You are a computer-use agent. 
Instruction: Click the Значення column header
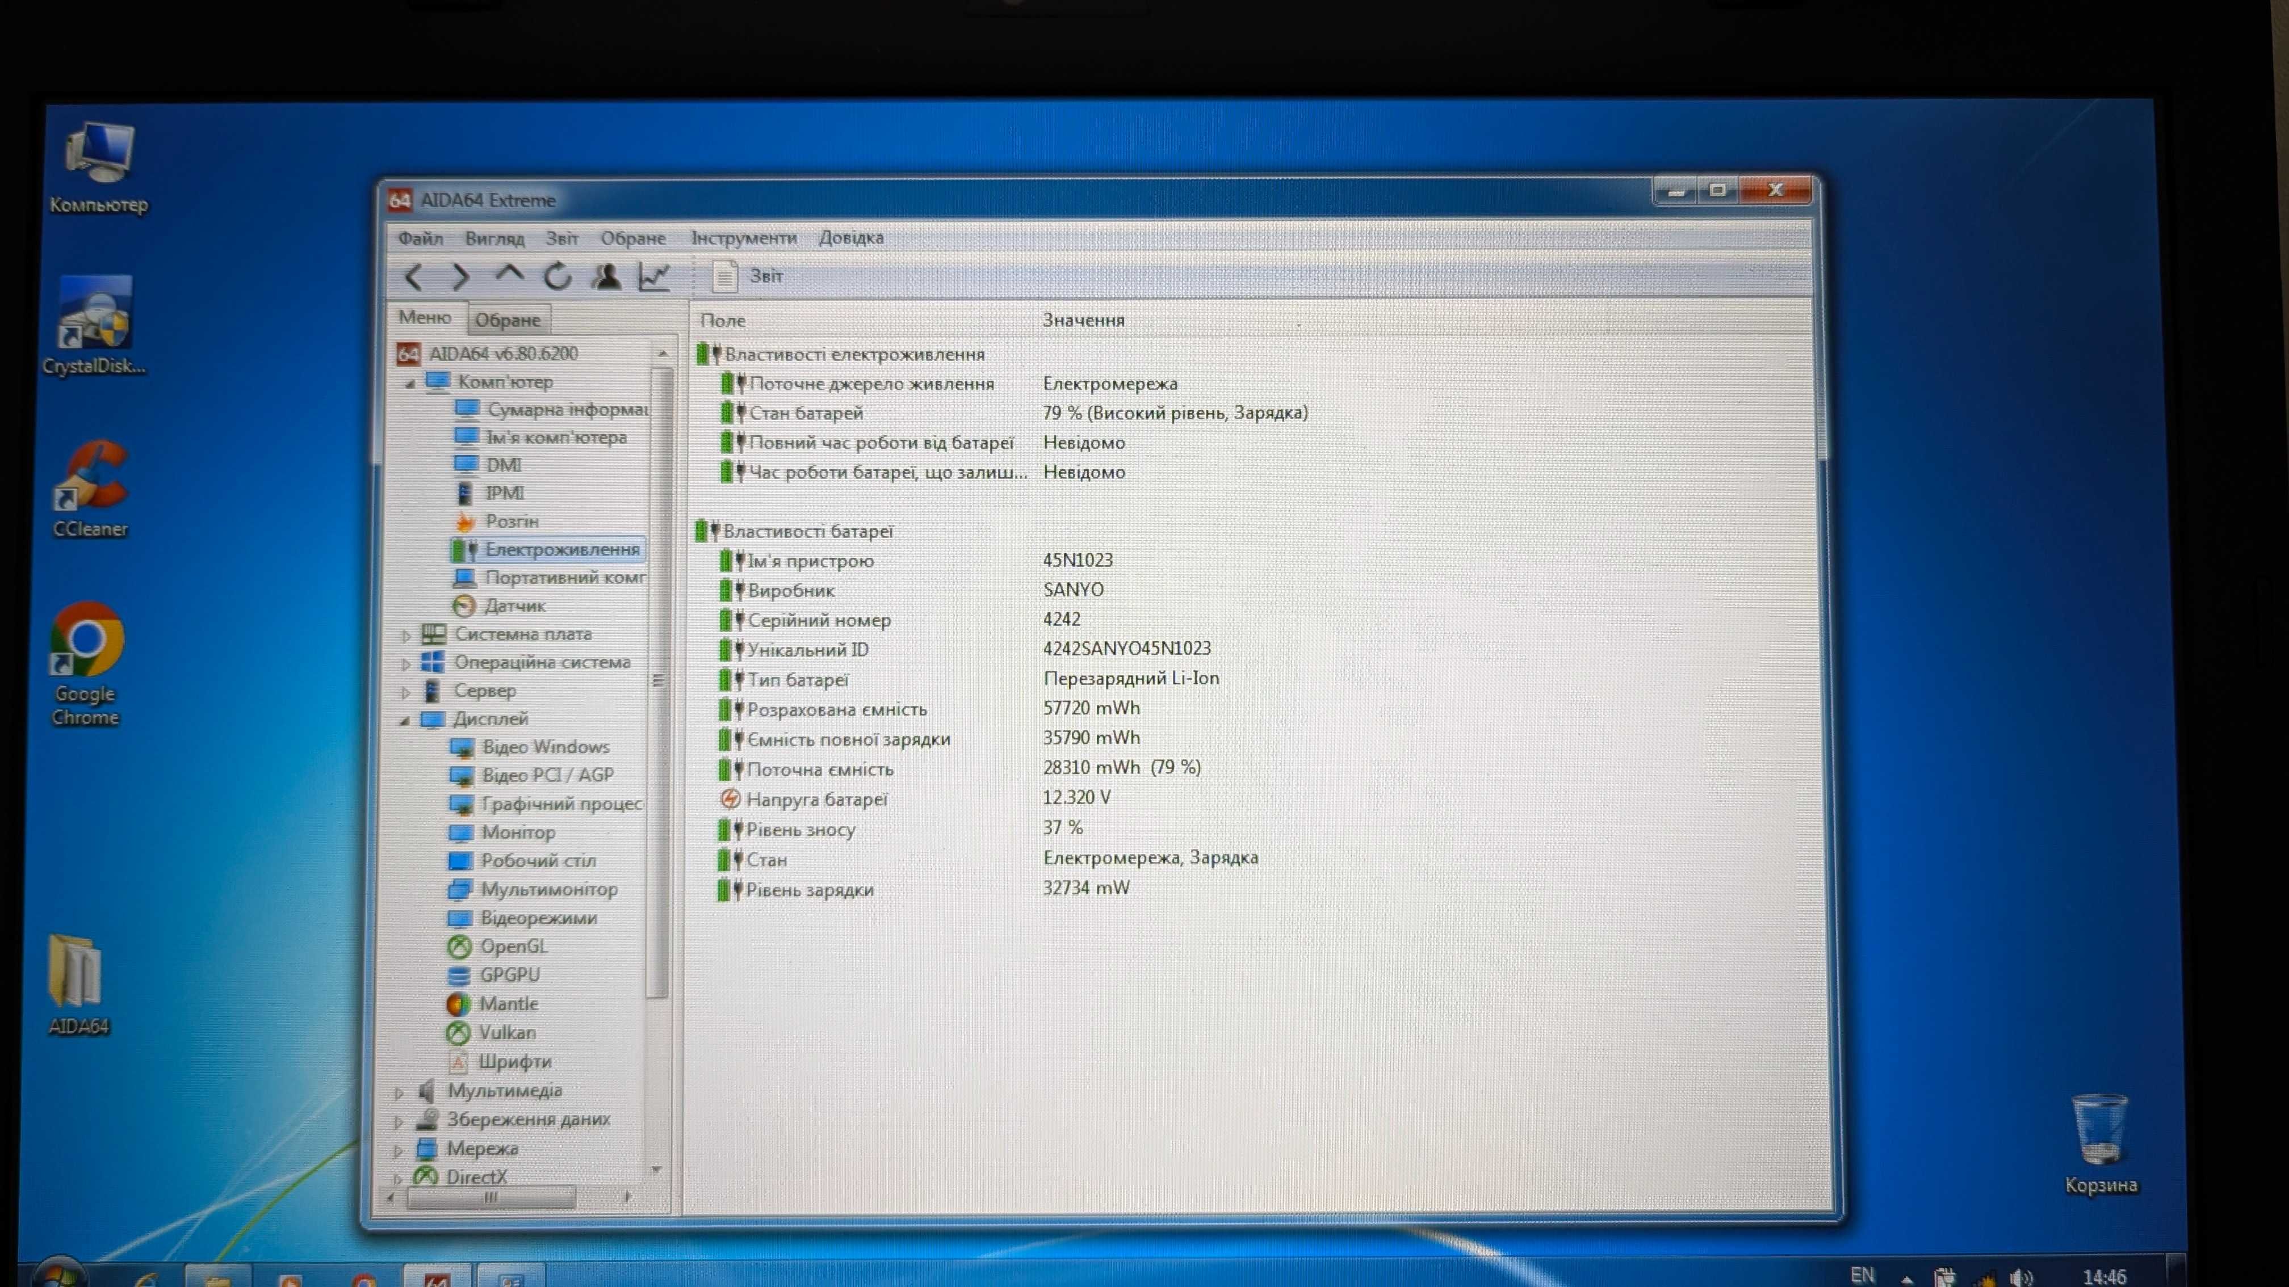click(x=1083, y=319)
